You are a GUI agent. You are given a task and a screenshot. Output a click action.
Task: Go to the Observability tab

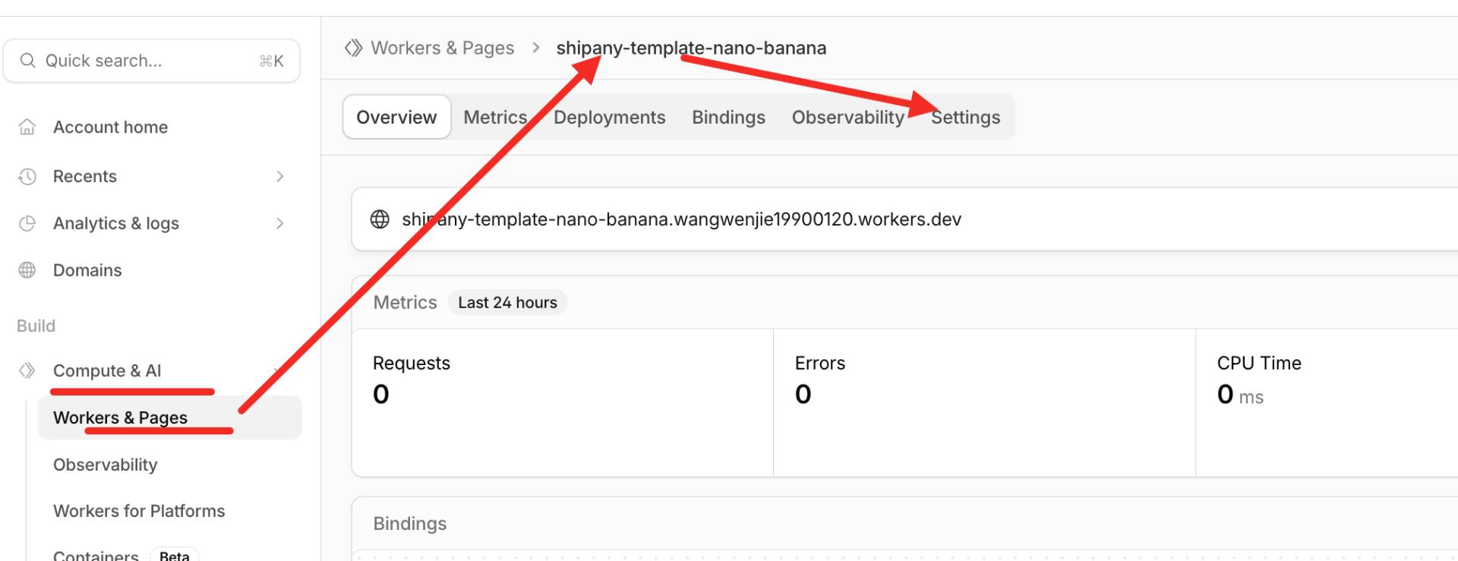pyautogui.click(x=847, y=118)
